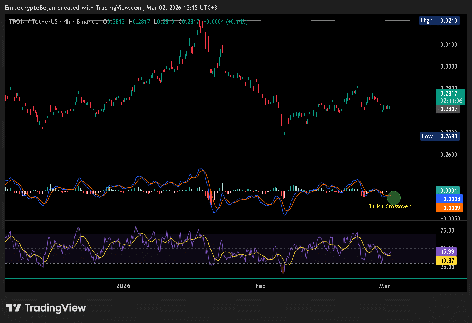The height and width of the screenshot is (323, 472).
Task: Select Mar on the time axis
Action: pyautogui.click(x=385, y=286)
